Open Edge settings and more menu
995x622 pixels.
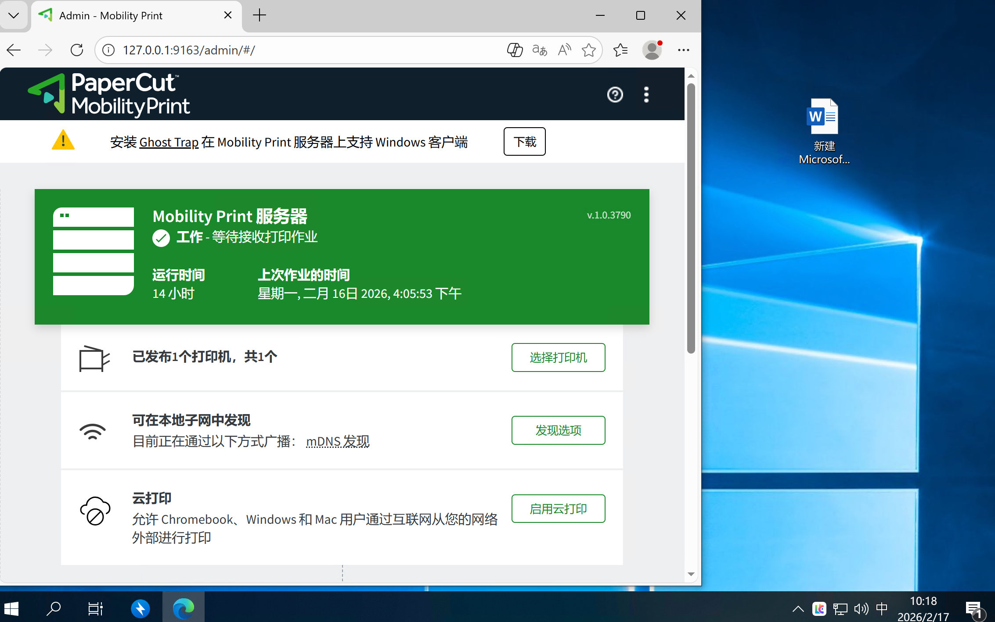pyautogui.click(x=683, y=50)
